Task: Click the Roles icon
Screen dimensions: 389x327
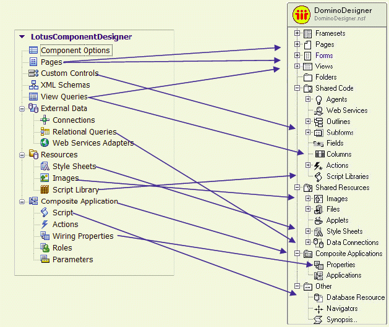Action: (45, 247)
